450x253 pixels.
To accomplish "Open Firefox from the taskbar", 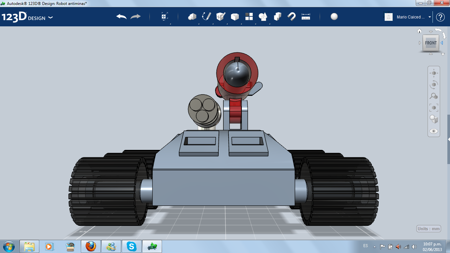I will click(x=91, y=246).
